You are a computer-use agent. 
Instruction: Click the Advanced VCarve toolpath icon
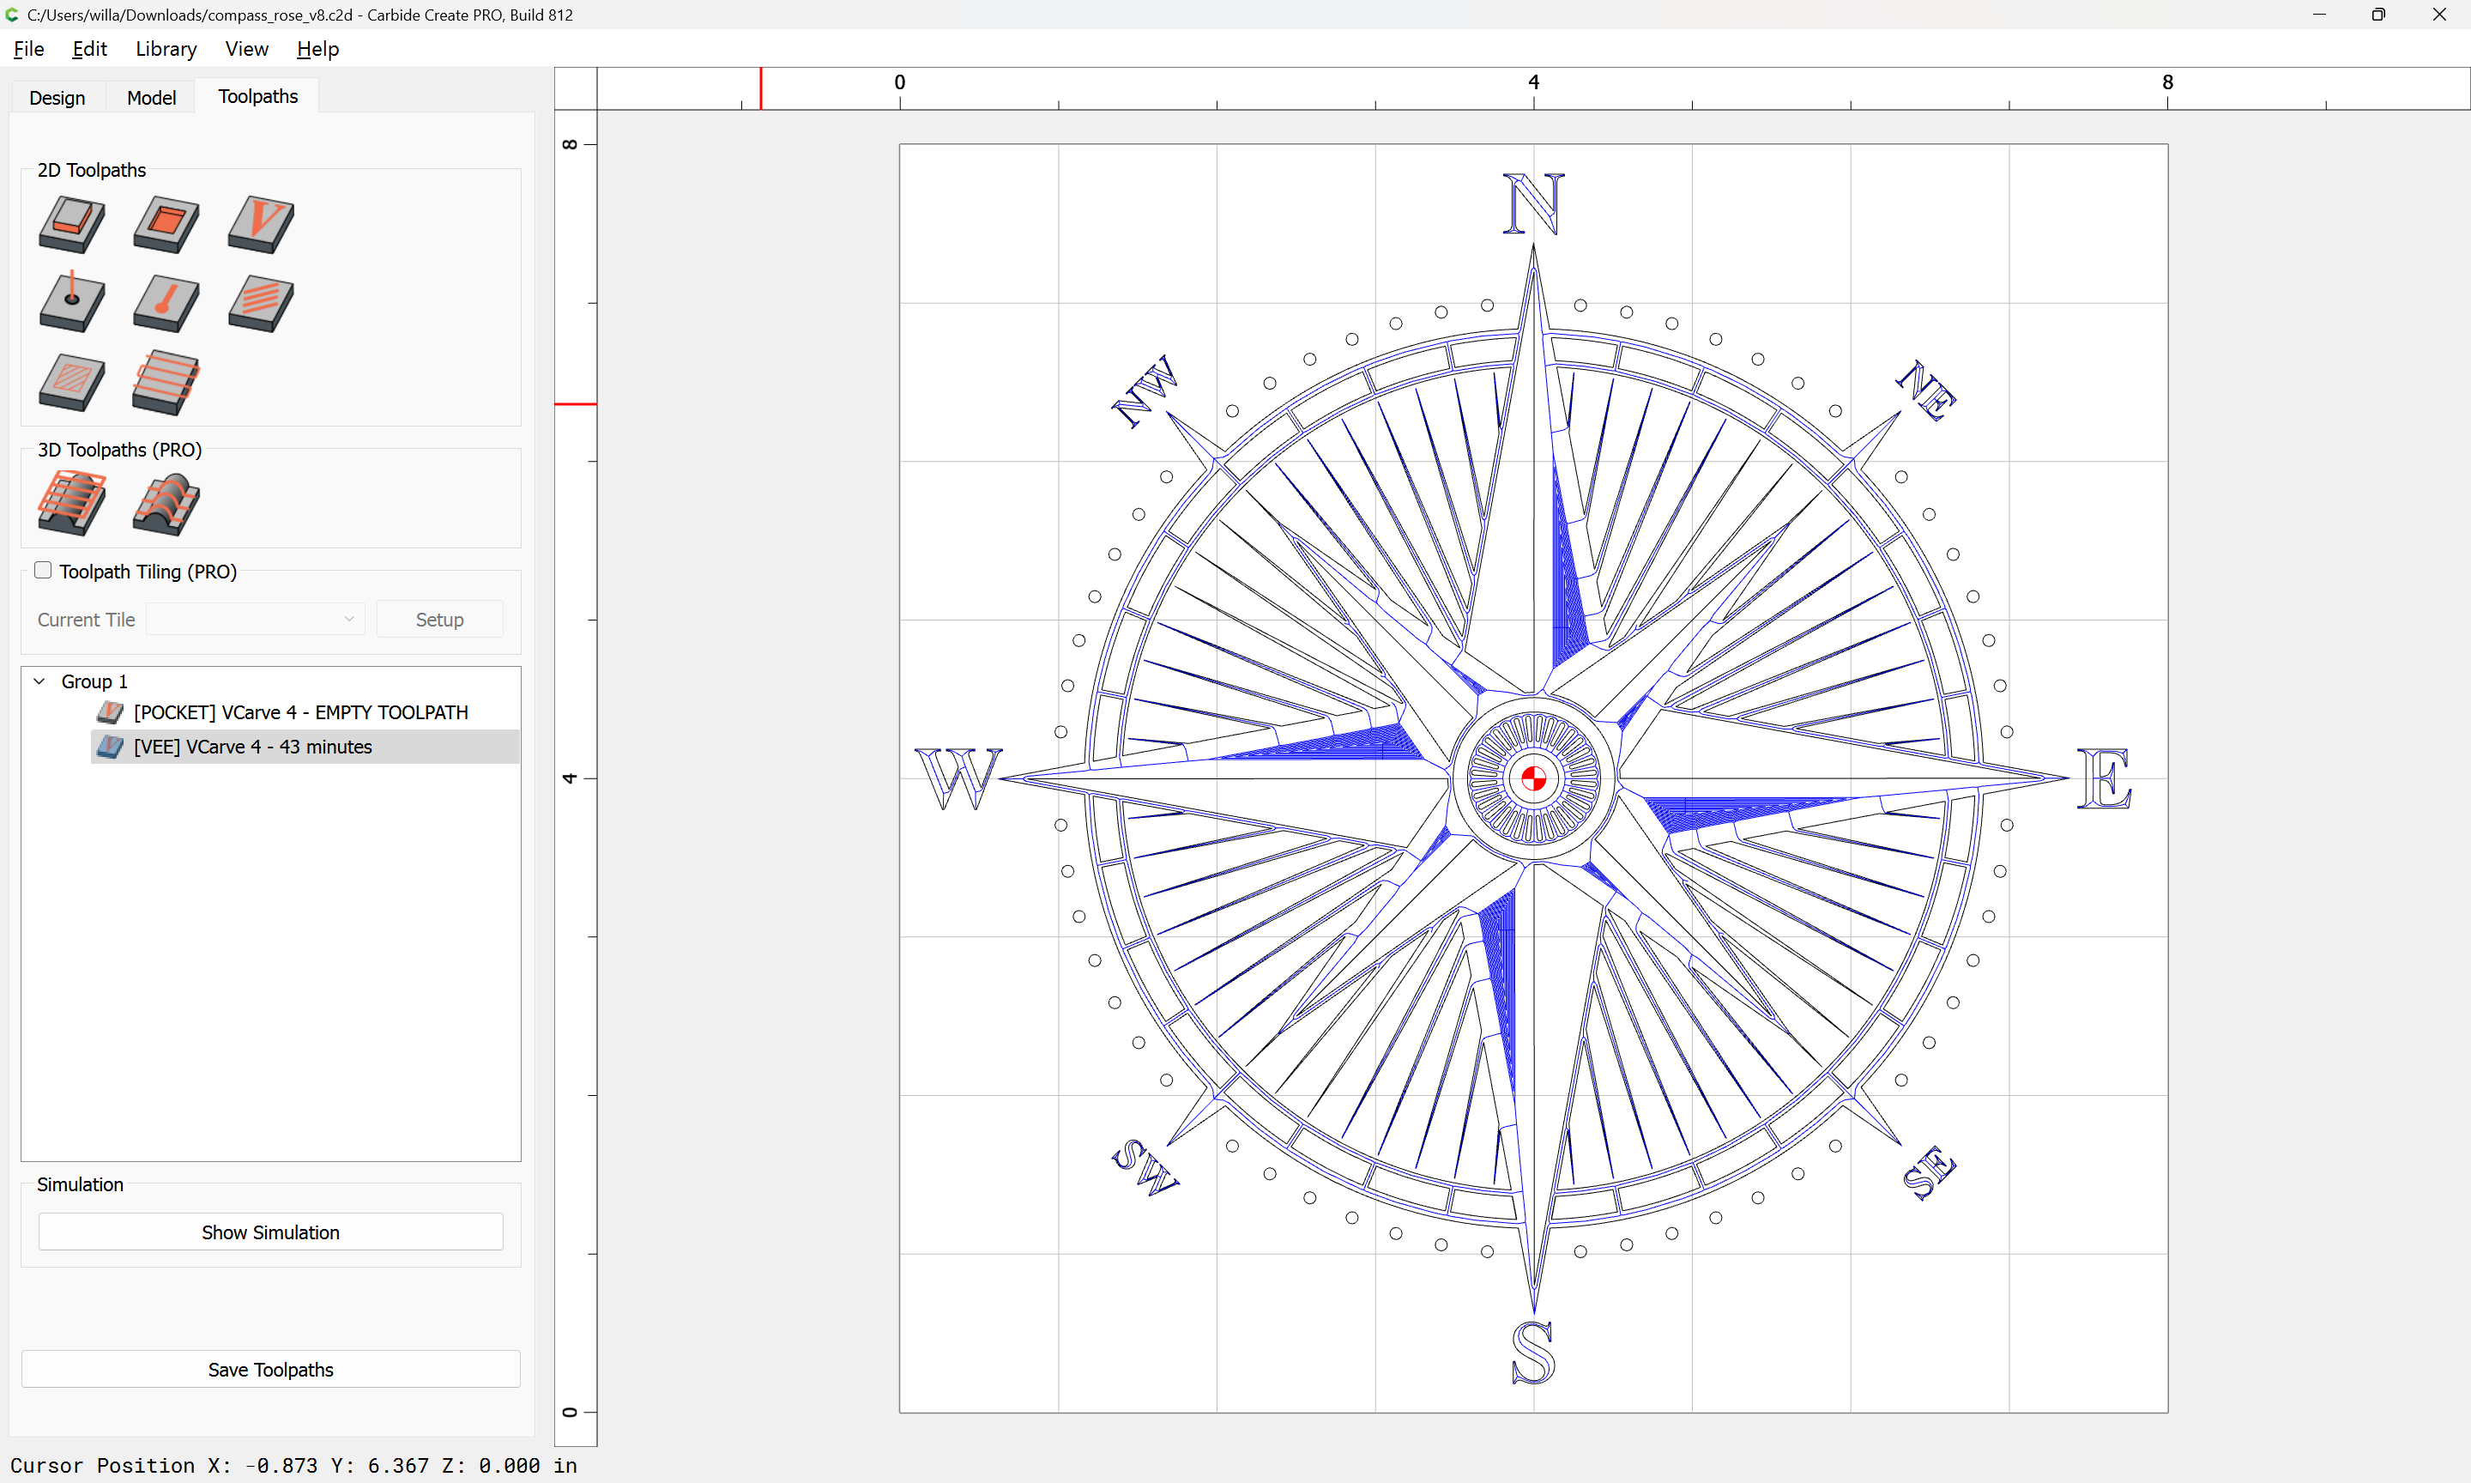click(71, 382)
